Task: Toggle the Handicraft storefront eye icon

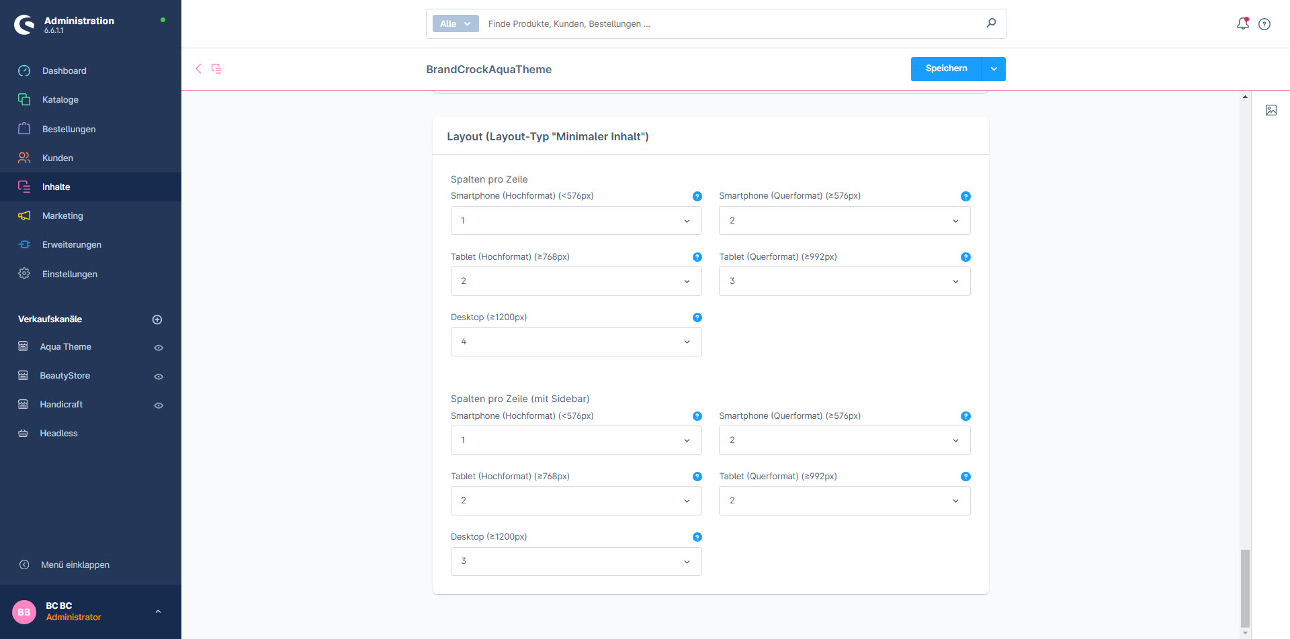Action: pos(159,405)
